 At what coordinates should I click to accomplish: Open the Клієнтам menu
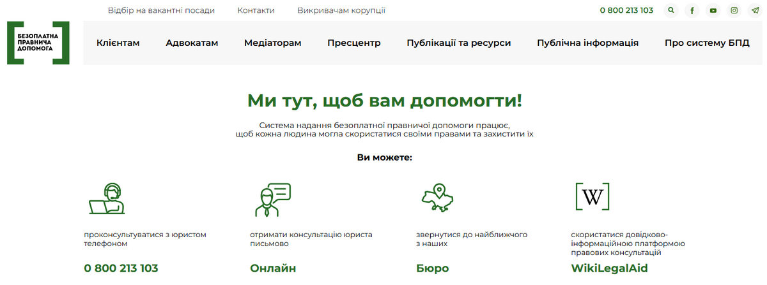[118, 43]
